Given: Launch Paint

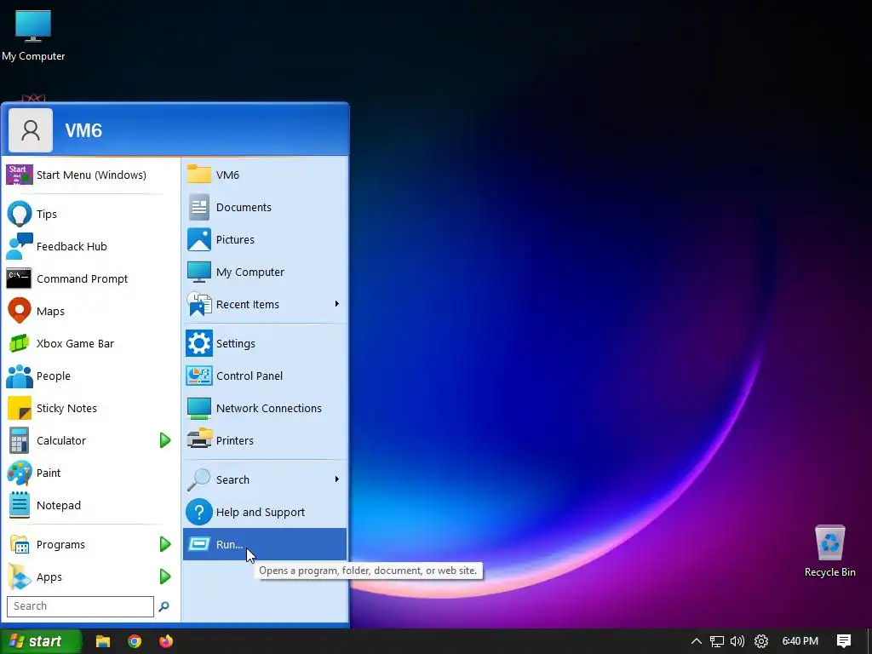Looking at the screenshot, I should coord(90,473).
